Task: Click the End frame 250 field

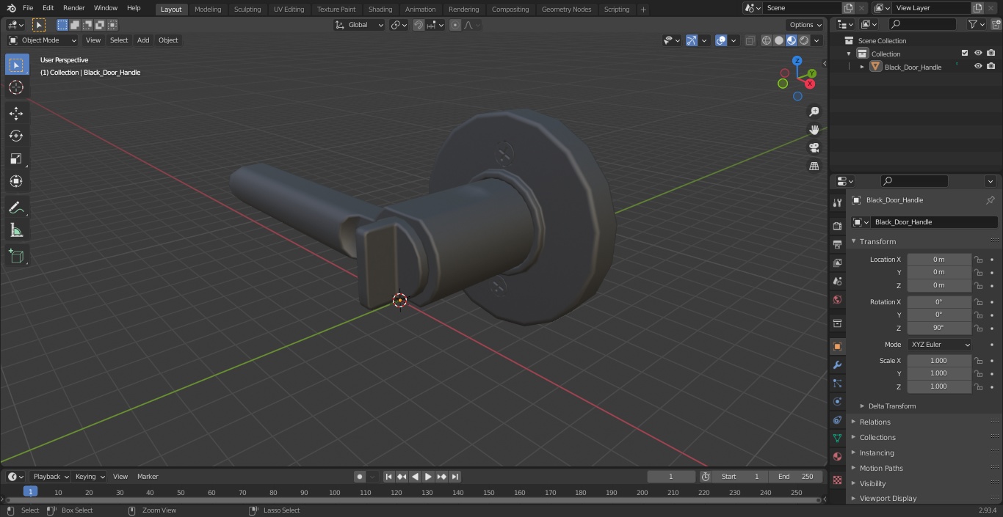Action: coord(796,477)
